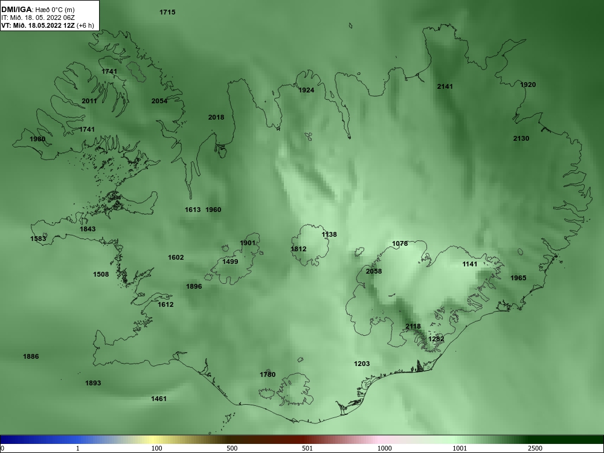This screenshot has width=604, height=453.
Task: Click the 1141 height label
Action: (469, 264)
